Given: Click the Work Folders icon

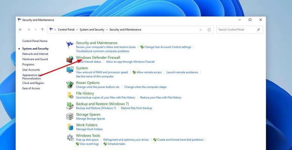Looking at the screenshot, I should tap(70, 127).
